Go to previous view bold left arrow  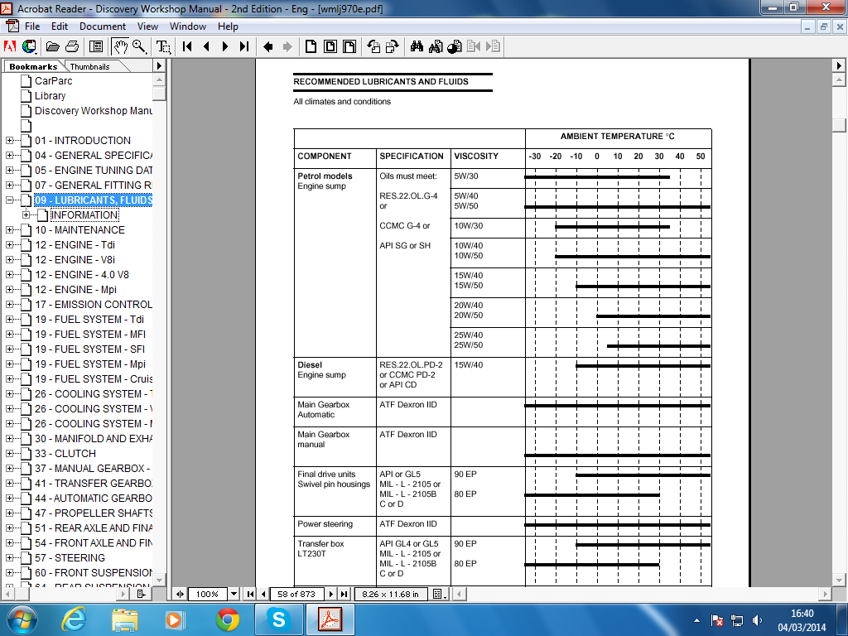pos(267,46)
